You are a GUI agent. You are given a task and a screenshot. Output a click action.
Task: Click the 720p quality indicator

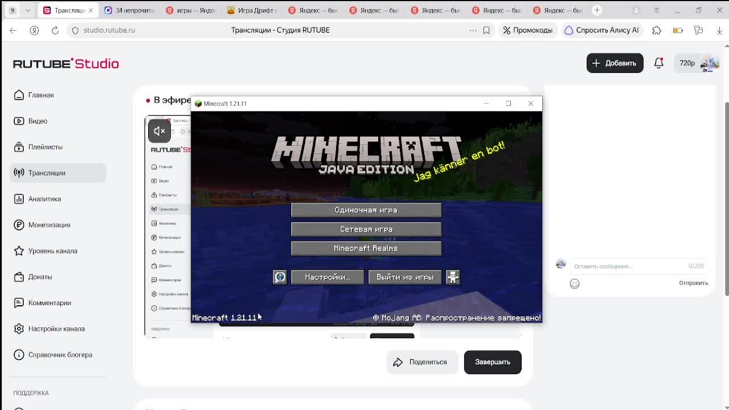click(x=687, y=63)
